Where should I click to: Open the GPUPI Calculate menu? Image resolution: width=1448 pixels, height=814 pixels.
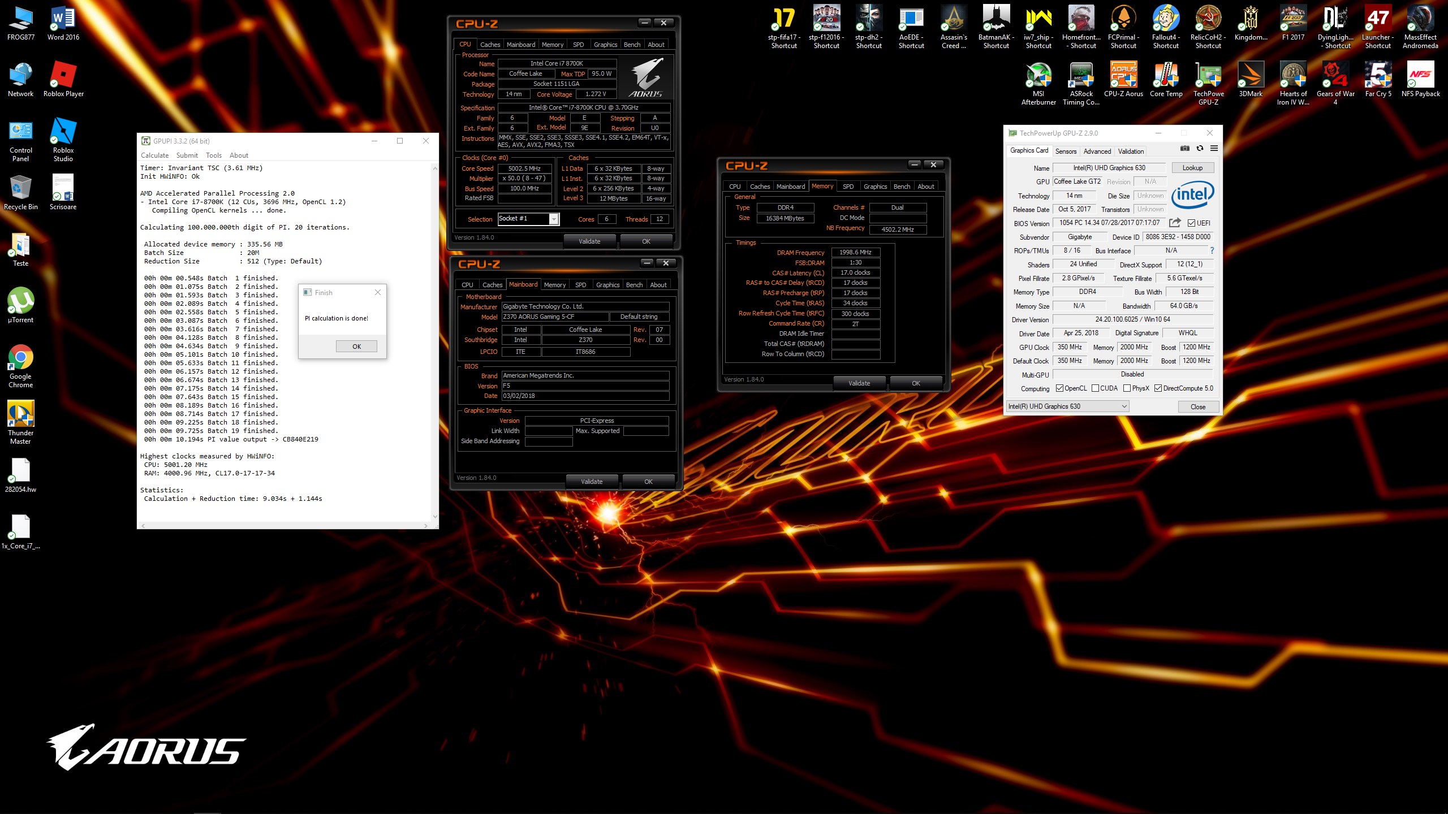(154, 155)
